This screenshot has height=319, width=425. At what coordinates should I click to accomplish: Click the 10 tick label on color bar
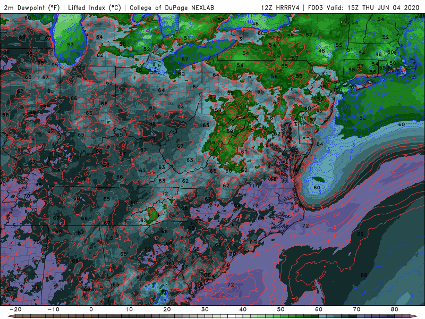129,309
